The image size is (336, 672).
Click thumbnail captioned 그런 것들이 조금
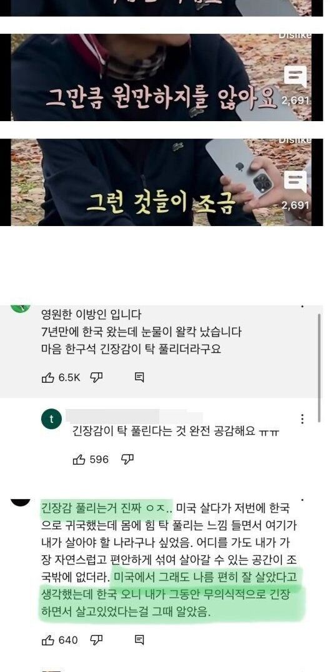click(161, 182)
